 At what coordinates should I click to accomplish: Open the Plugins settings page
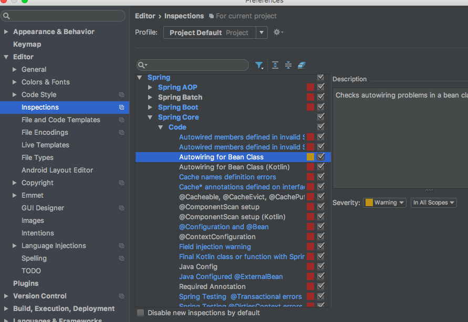[26, 284]
